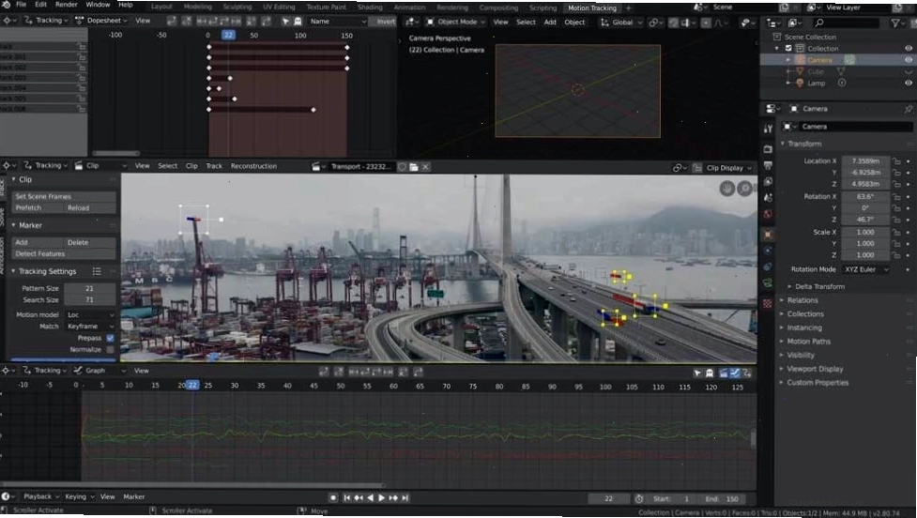Play the animation in the timeline
Screen dimensions: 917x518
[381, 498]
